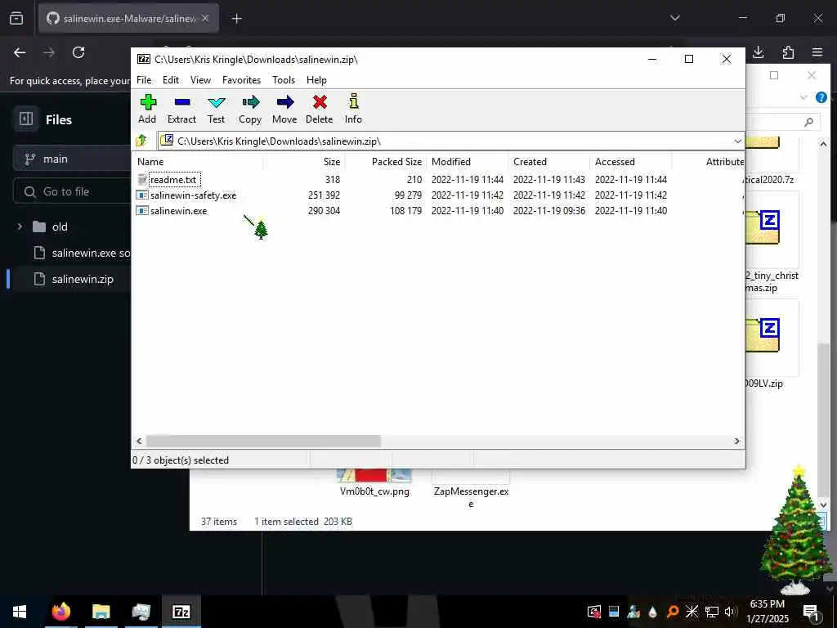Image resolution: width=837 pixels, height=628 pixels.
Task: Open the Tools menu
Action: click(x=284, y=80)
